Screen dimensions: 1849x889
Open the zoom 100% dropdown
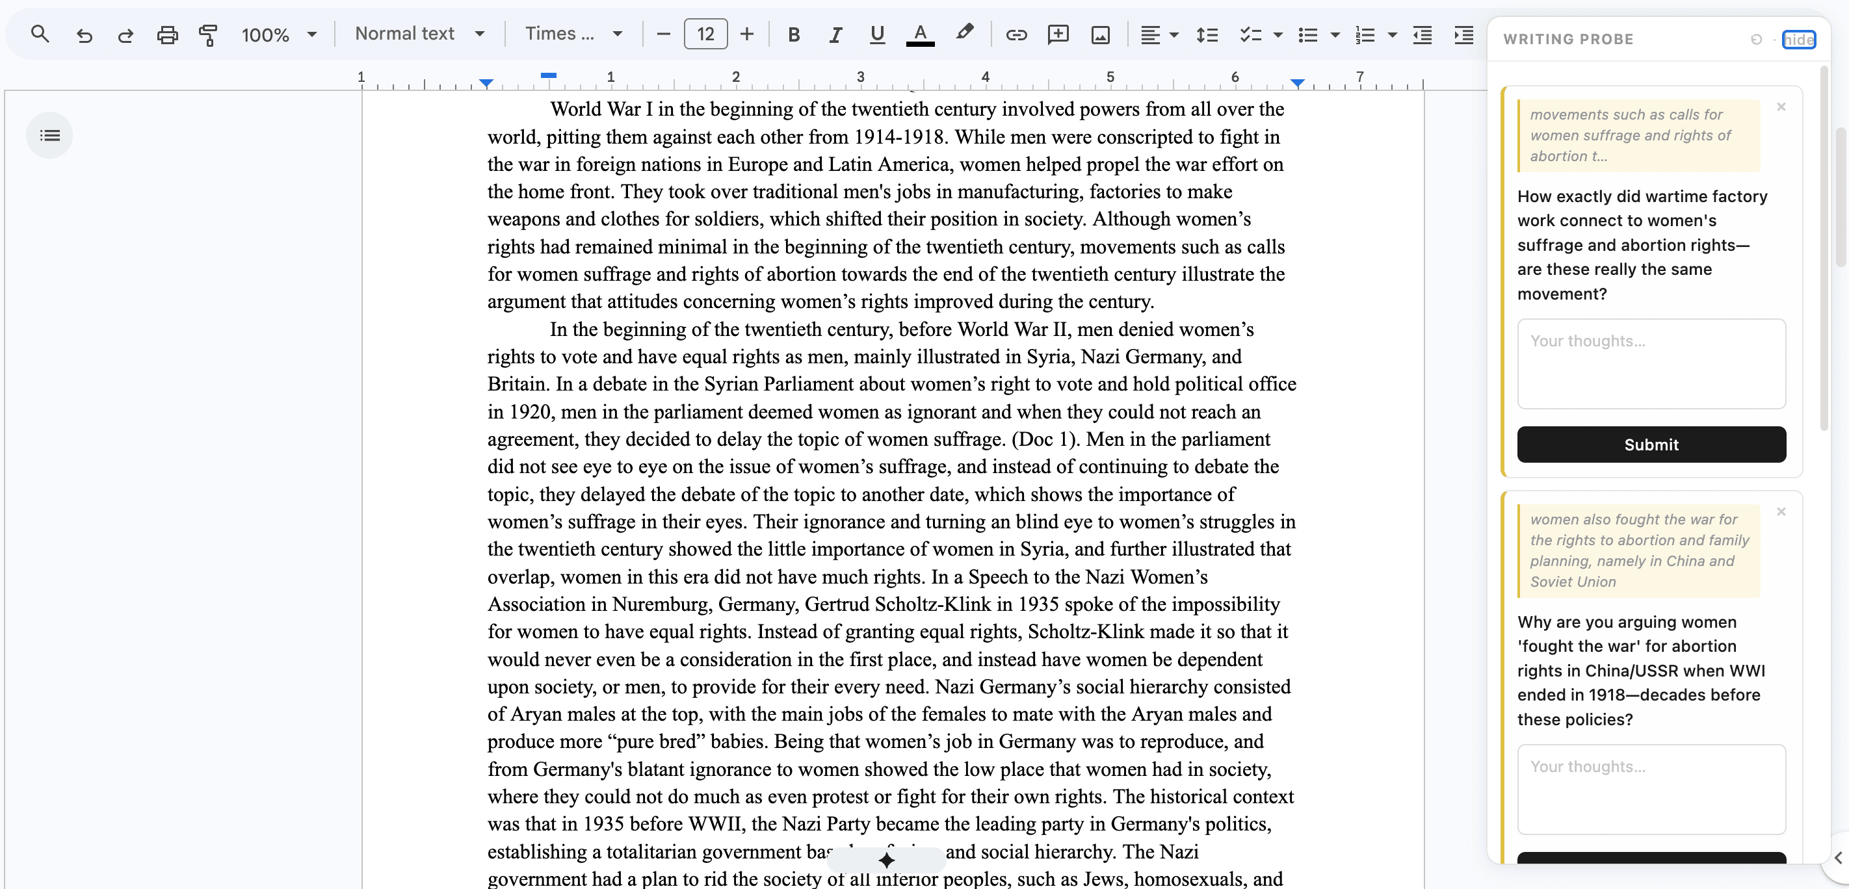[x=279, y=34]
